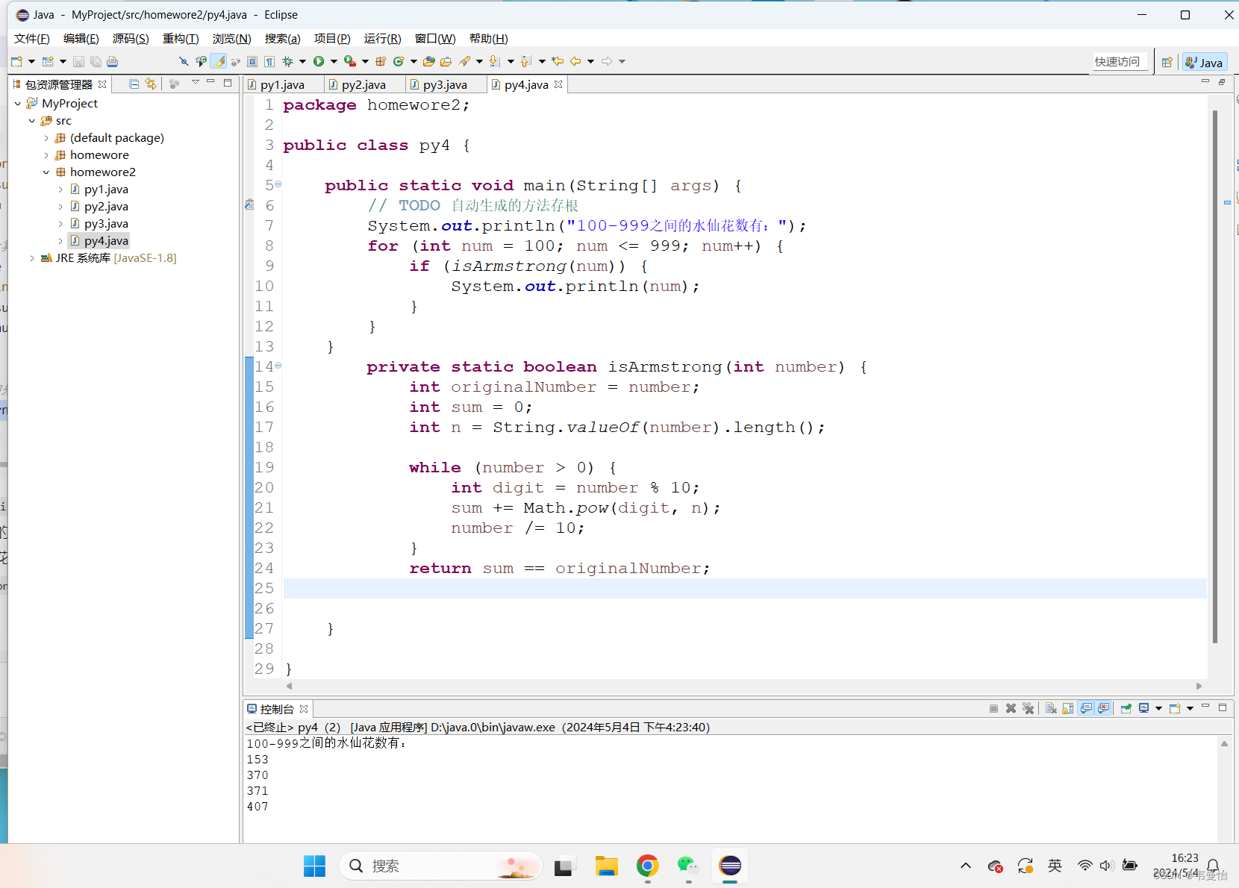Image resolution: width=1239 pixels, height=888 pixels.
Task: Click the Remove All Terminated Launches icon
Action: pyautogui.click(x=1029, y=708)
